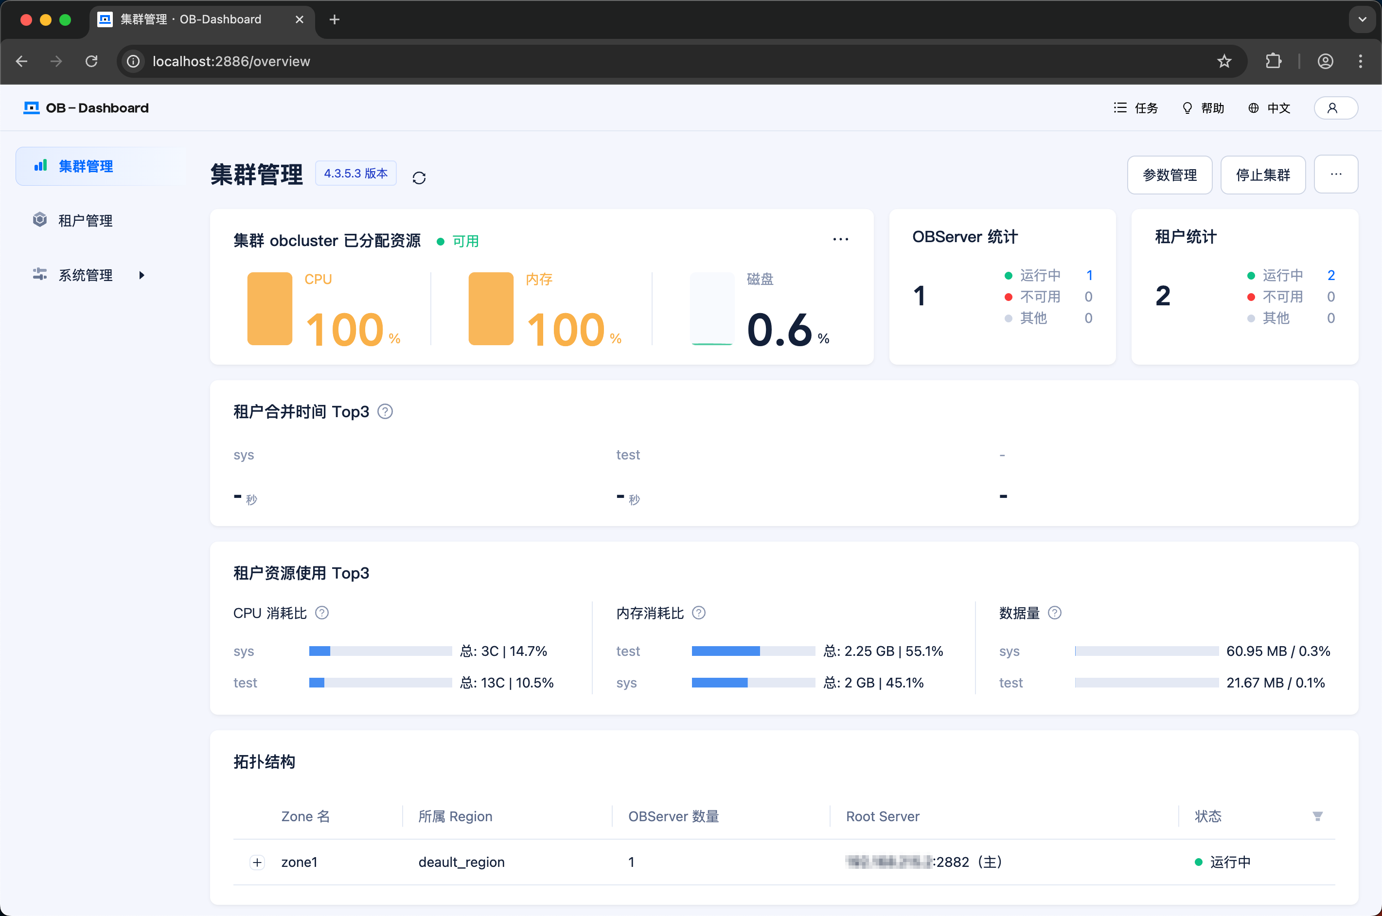This screenshot has width=1382, height=916.
Task: Click the 磁盘 0.6% gauge
Action: click(x=712, y=308)
